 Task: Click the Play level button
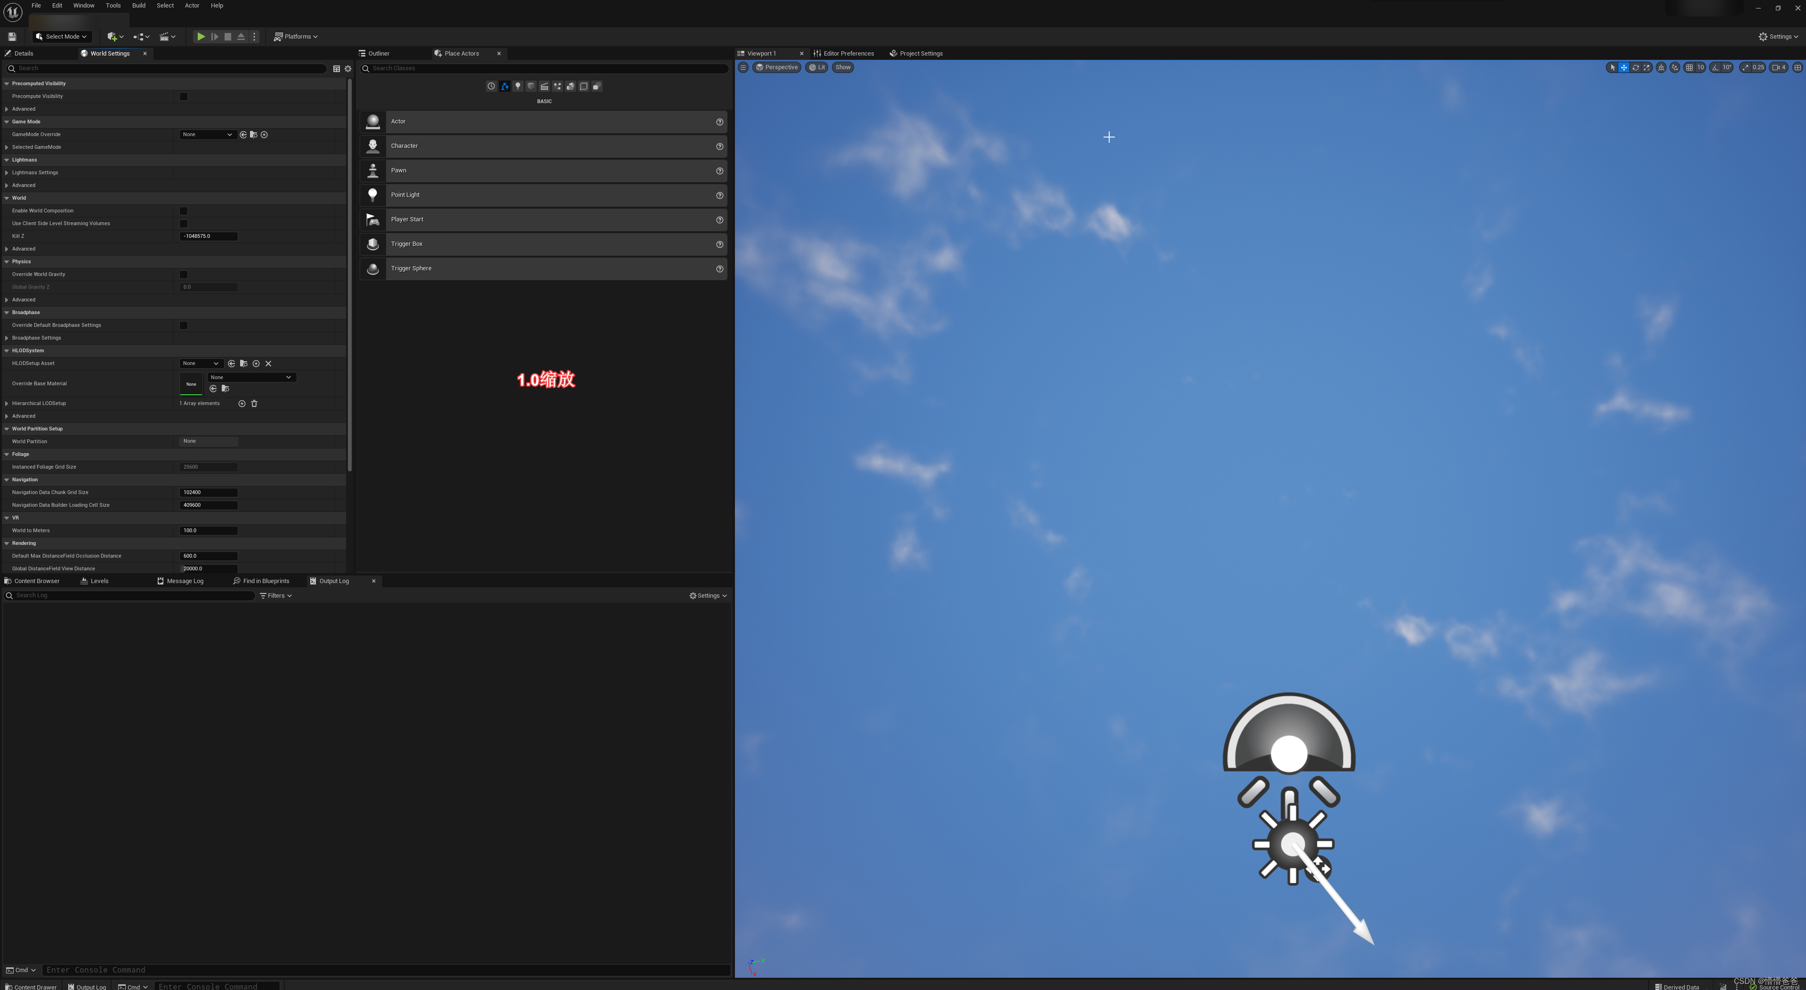point(201,36)
